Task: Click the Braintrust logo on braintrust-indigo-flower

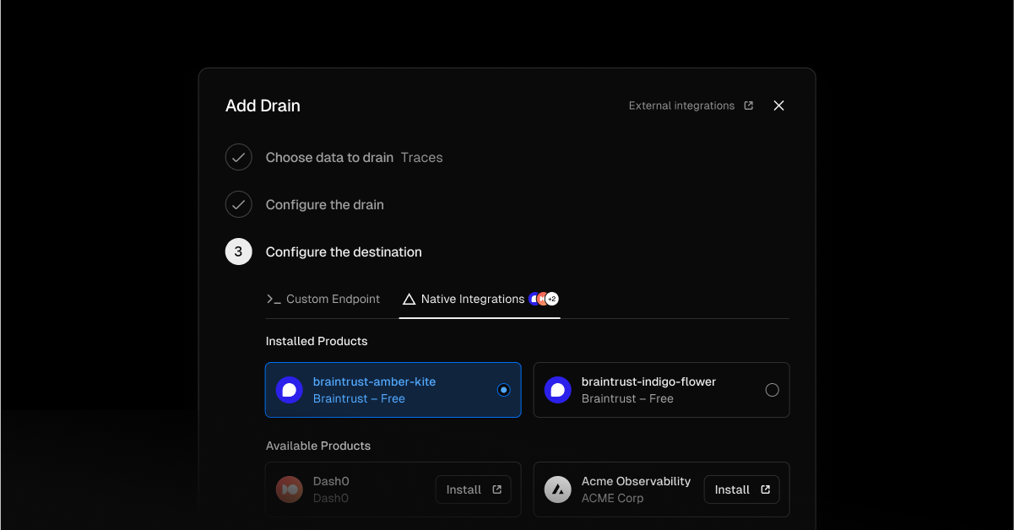Action: pyautogui.click(x=557, y=390)
